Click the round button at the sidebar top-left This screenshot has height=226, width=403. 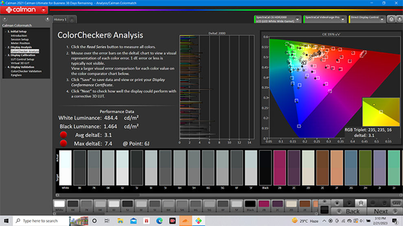coord(4,19)
